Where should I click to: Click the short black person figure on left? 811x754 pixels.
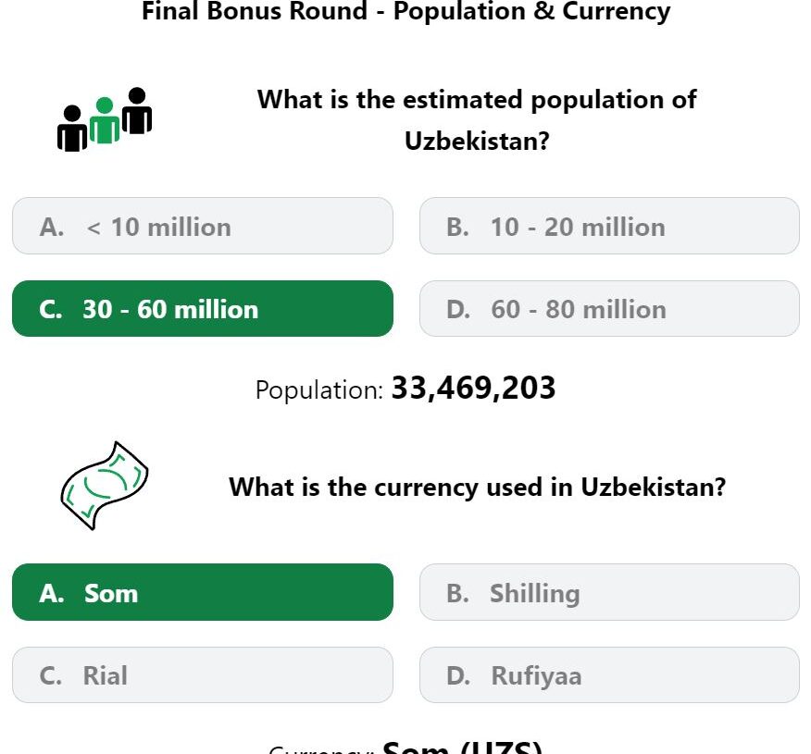coord(72,129)
